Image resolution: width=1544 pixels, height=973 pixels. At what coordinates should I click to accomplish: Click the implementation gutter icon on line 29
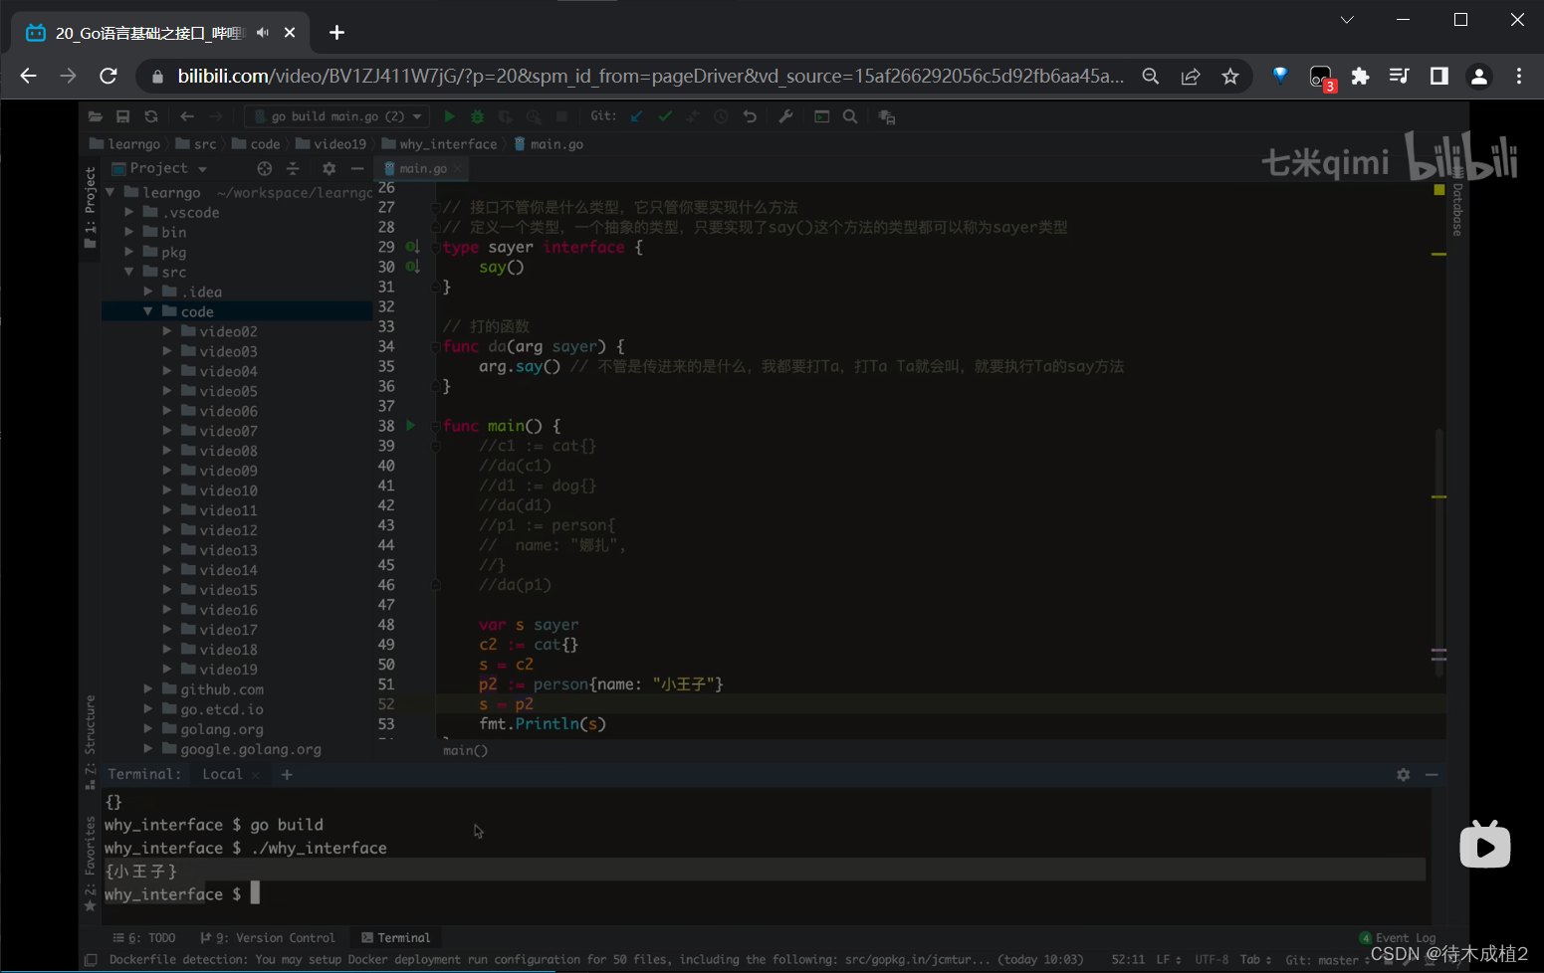coord(412,247)
